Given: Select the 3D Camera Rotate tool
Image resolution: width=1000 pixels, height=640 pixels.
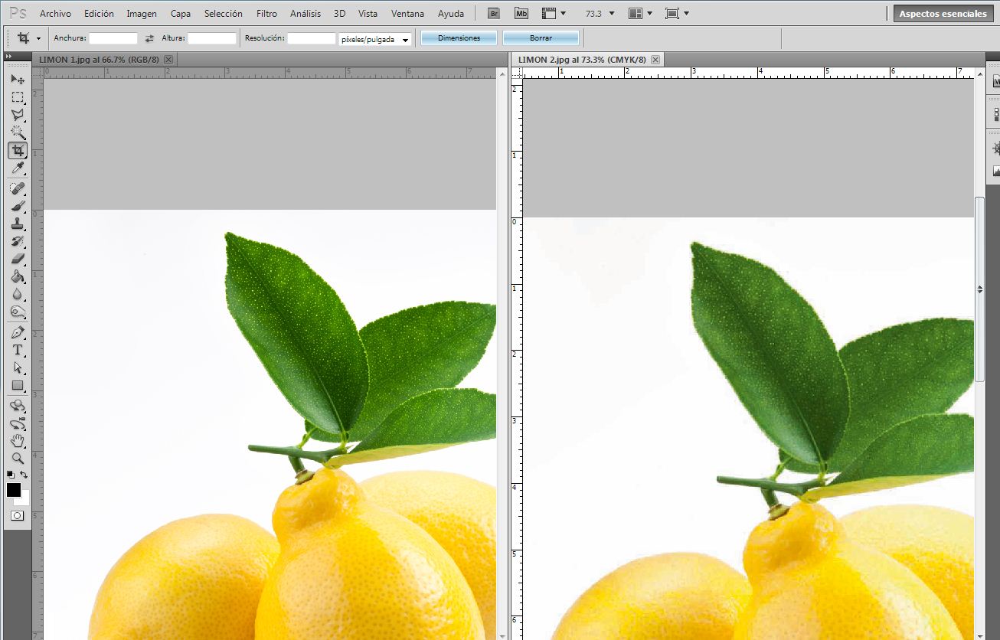Looking at the screenshot, I should [18, 423].
